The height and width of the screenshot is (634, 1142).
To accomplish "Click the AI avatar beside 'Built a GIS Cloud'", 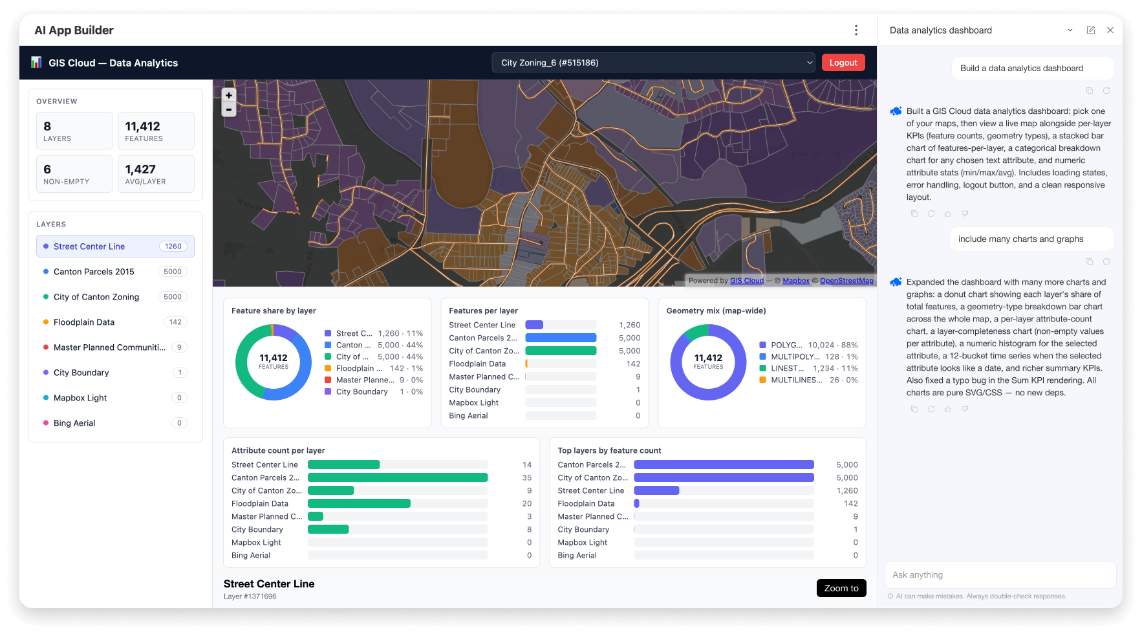I will coord(896,111).
